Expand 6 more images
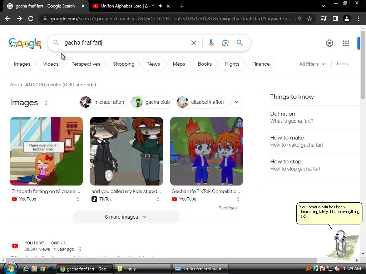 pos(126,217)
